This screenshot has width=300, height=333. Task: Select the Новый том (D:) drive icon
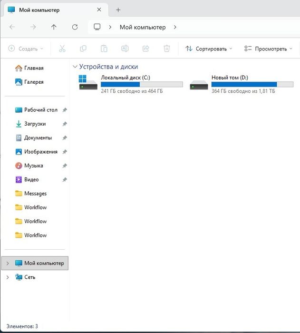click(199, 85)
